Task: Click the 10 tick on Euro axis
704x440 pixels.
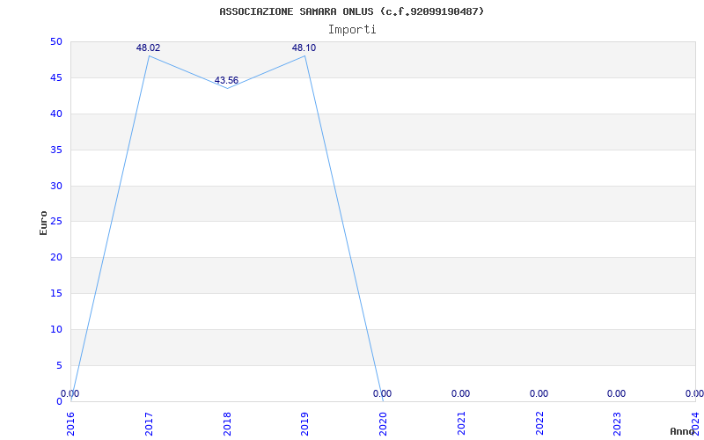Action: pos(56,329)
